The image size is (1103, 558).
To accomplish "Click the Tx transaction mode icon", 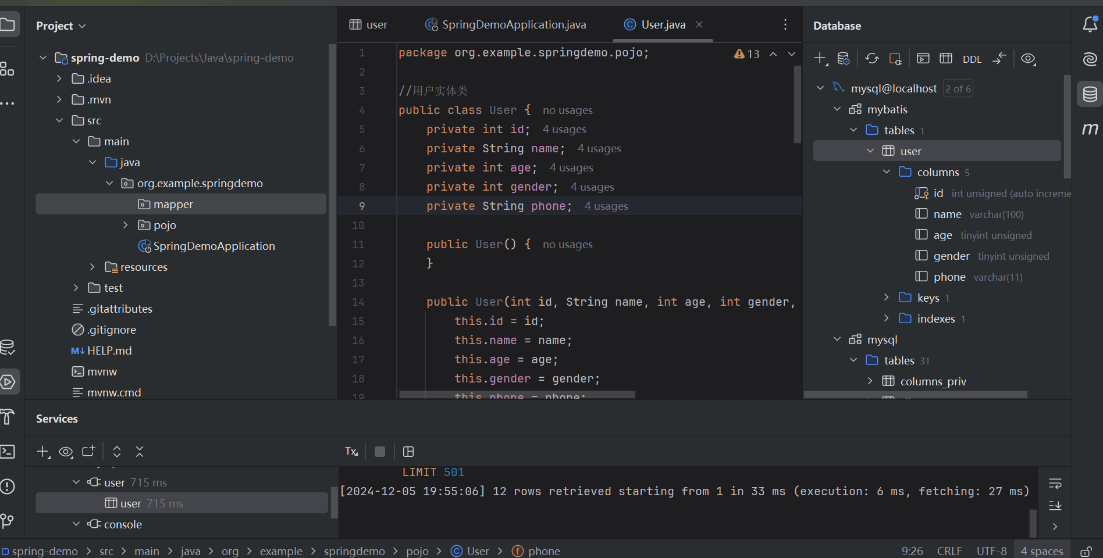I will click(x=351, y=452).
